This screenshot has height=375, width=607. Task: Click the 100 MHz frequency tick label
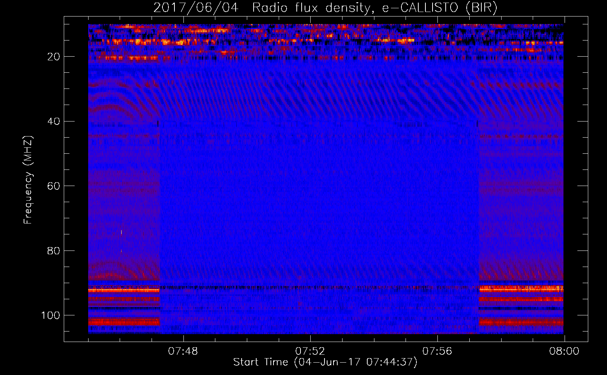coord(51,315)
